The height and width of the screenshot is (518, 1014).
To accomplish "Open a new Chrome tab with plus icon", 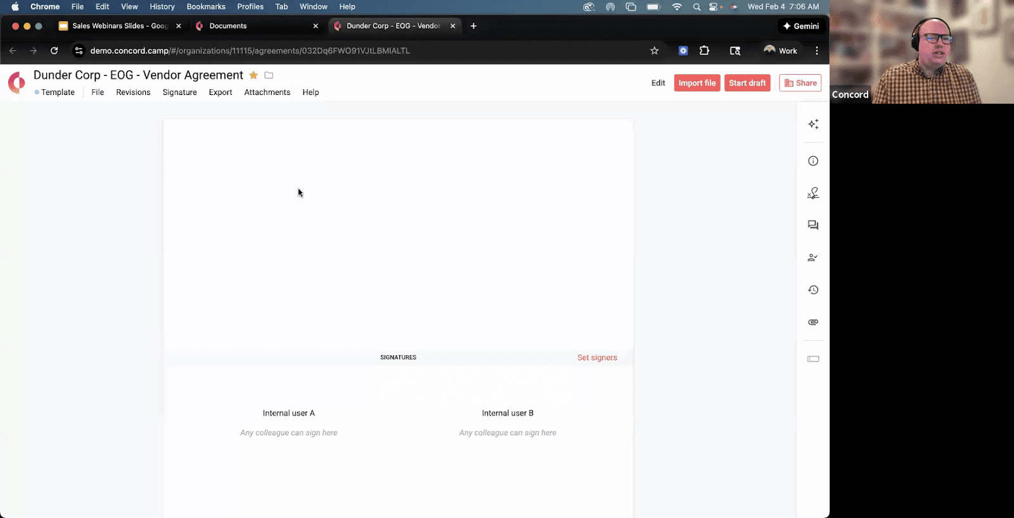I will 473,26.
